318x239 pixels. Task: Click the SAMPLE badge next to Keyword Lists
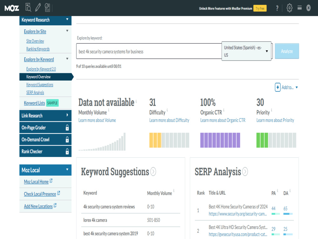(52, 103)
